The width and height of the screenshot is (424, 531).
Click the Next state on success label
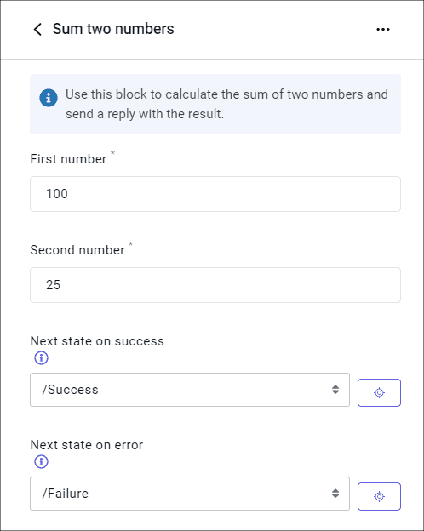pos(97,341)
